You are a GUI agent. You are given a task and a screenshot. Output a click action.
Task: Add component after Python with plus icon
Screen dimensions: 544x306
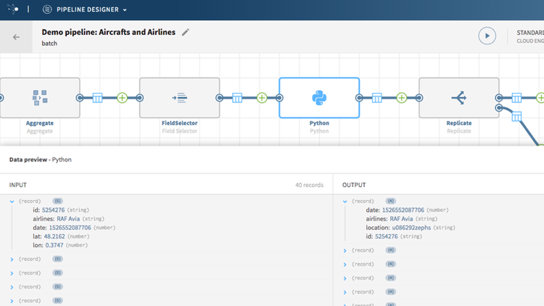pyautogui.click(x=401, y=98)
